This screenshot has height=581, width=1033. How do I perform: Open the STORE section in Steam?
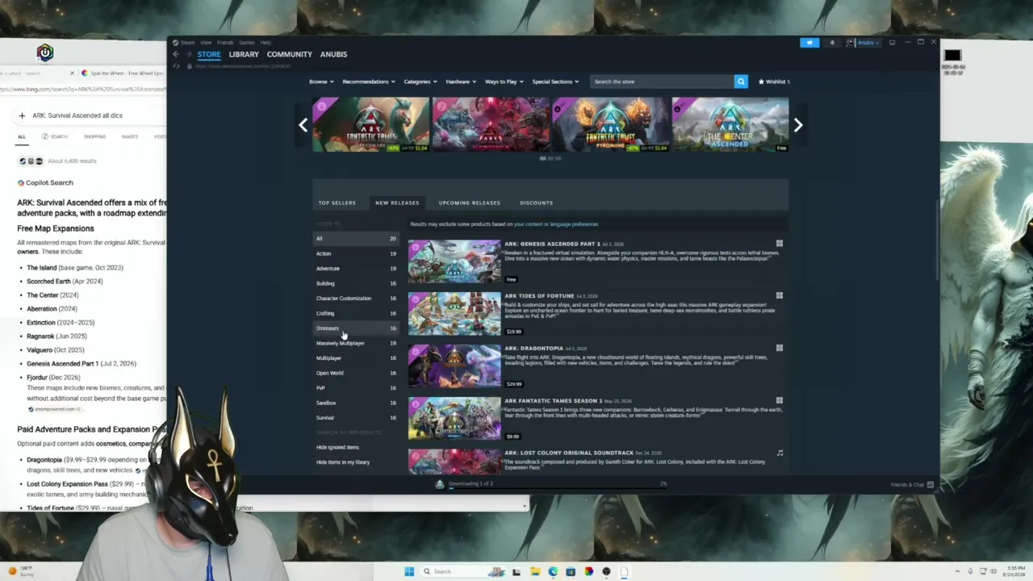tap(209, 54)
